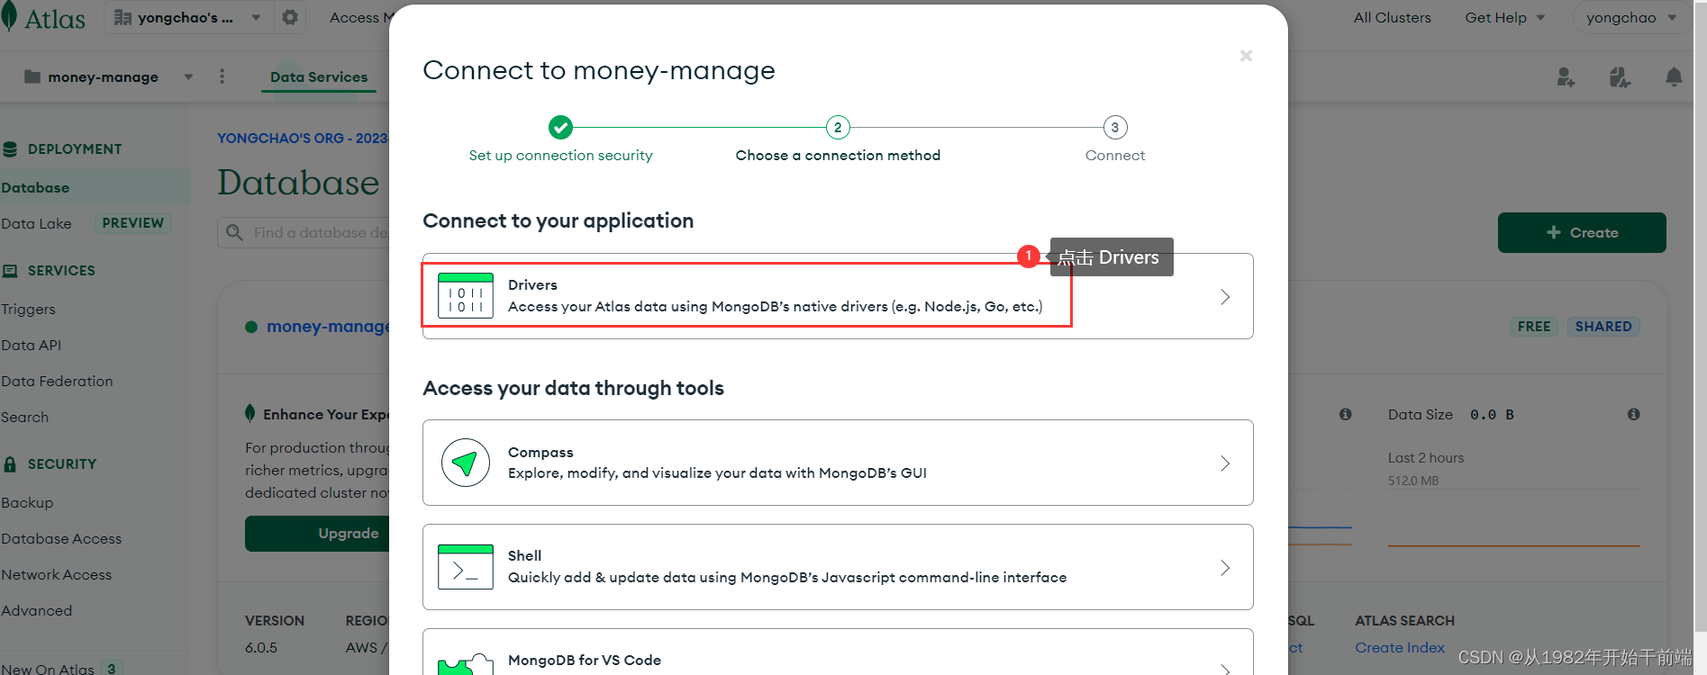Image resolution: width=1707 pixels, height=675 pixels.
Task: Open money-manage project dropdown
Action: click(188, 76)
